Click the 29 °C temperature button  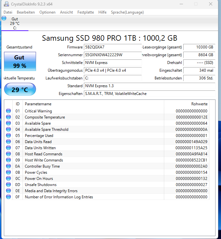click(20, 89)
